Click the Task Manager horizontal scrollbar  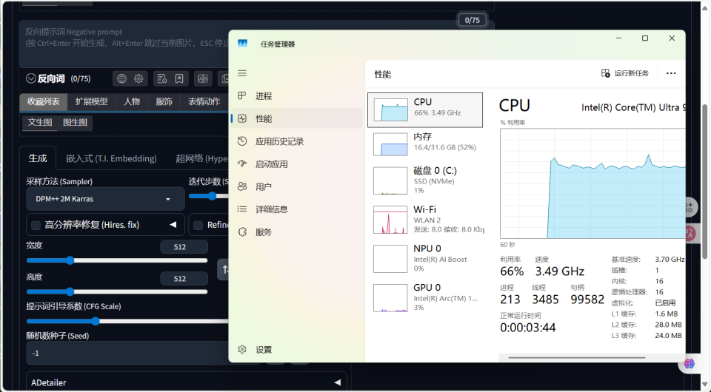pyautogui.click(x=577, y=357)
